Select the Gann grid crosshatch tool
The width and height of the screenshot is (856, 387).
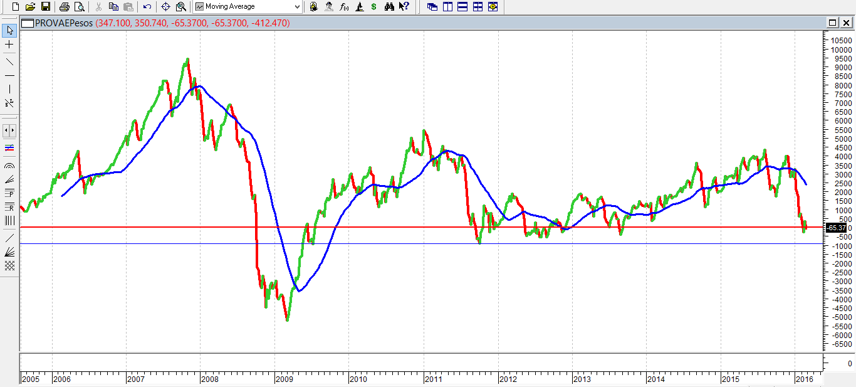tap(9, 265)
